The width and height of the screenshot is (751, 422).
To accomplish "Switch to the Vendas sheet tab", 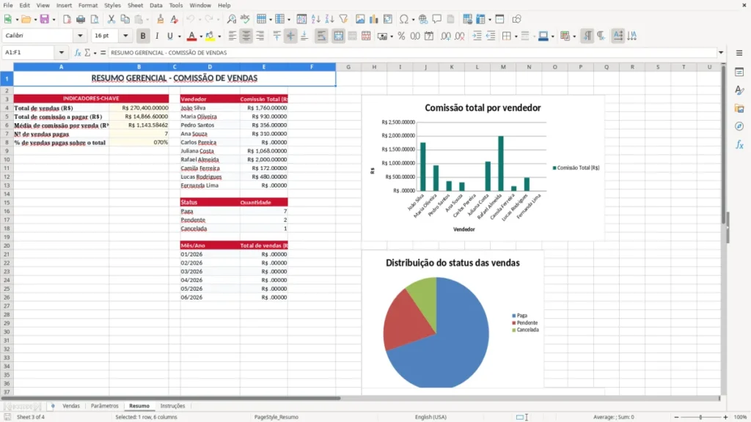I will click(x=71, y=406).
